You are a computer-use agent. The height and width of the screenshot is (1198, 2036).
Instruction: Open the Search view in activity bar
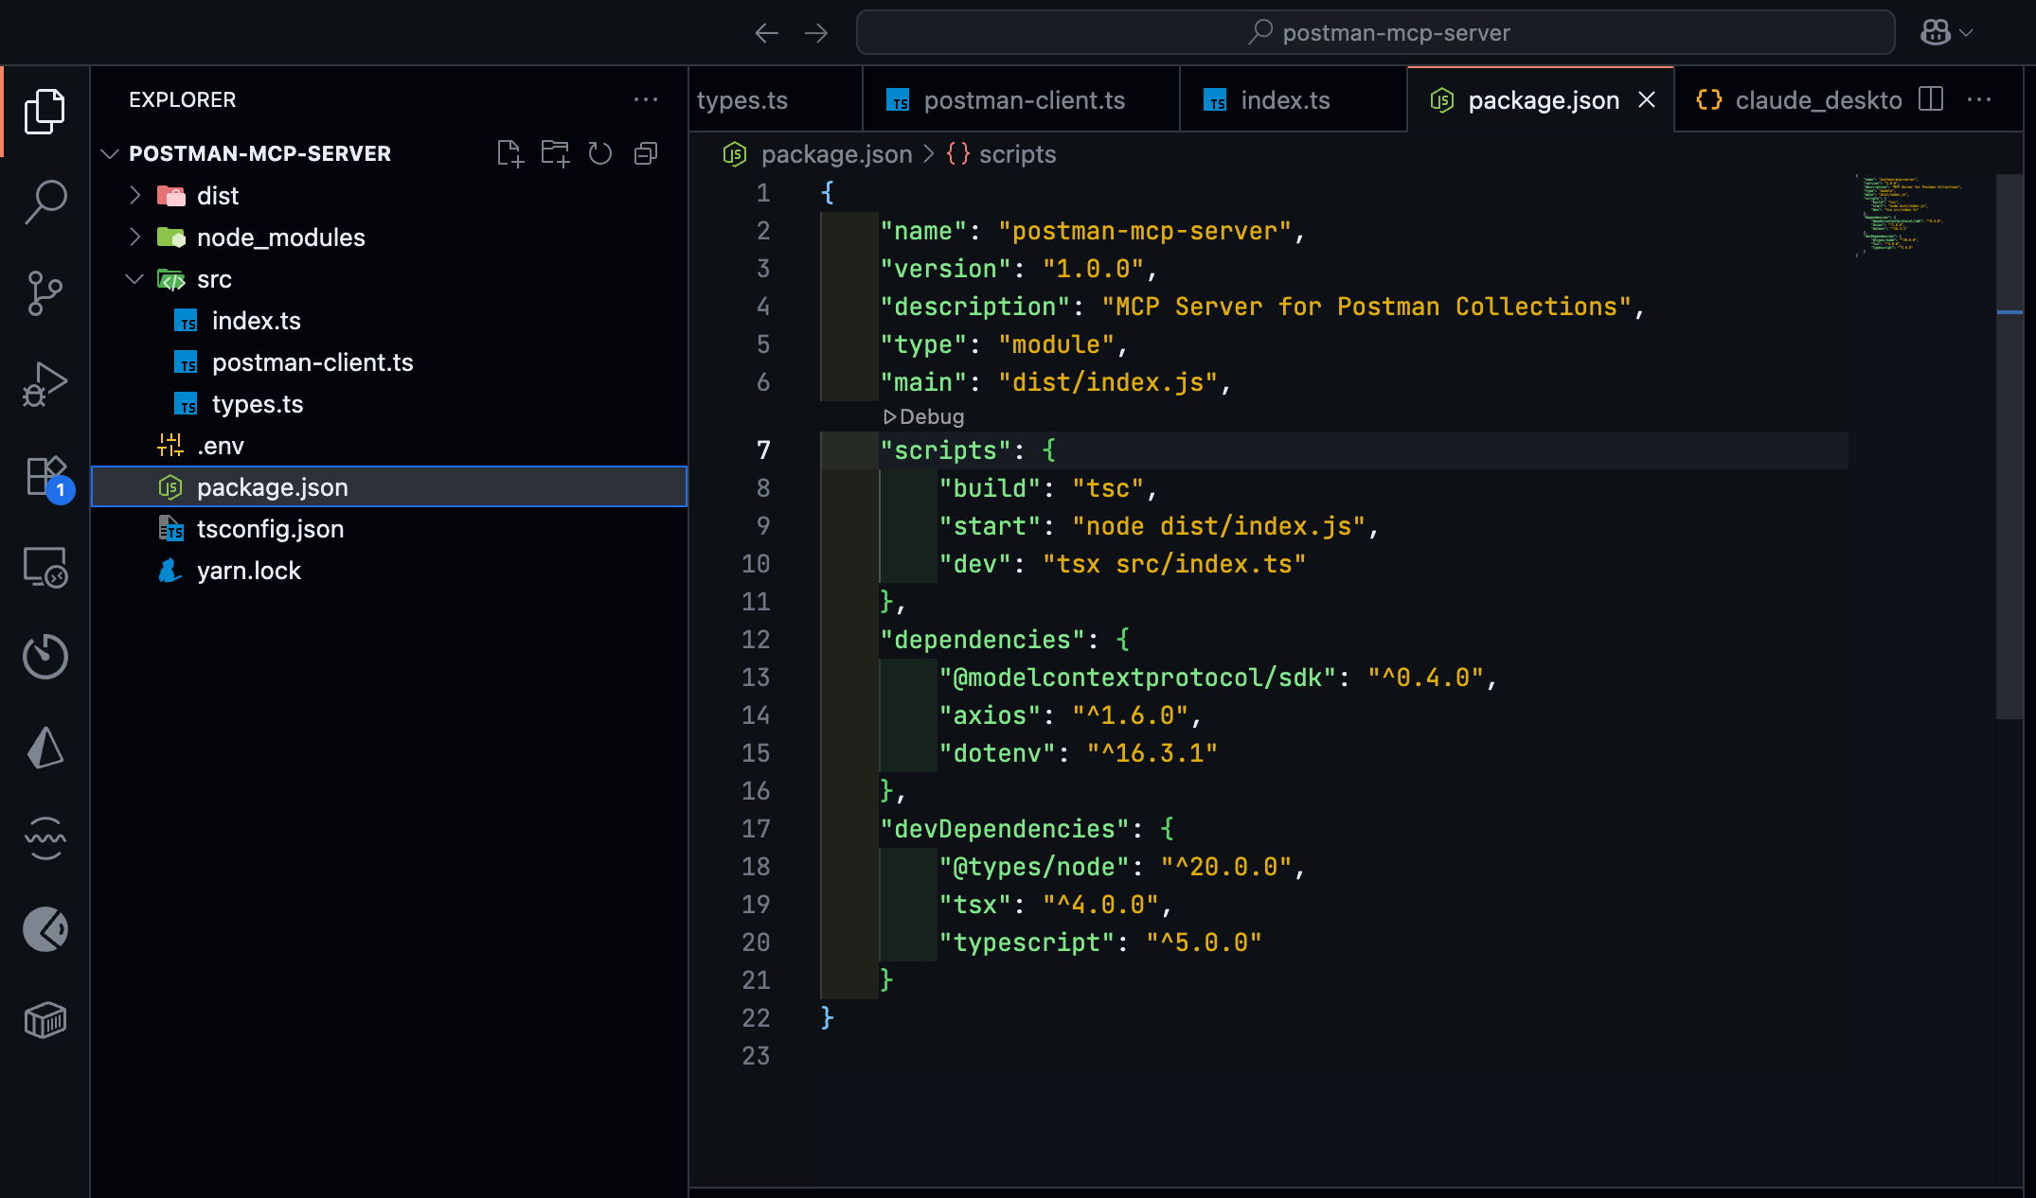[x=45, y=203]
